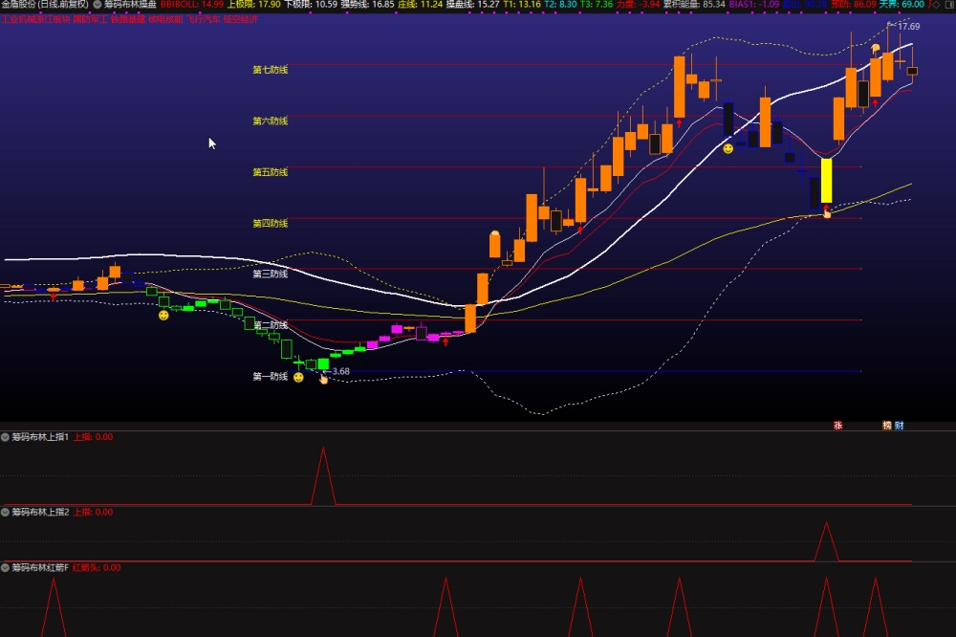
Task: Expand the 筹码布林上指2 sub-chart indicator menu
Action: (x=5, y=512)
